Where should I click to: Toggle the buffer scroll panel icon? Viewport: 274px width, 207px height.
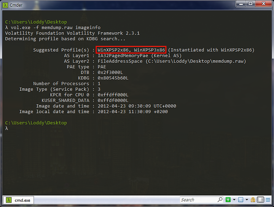point(260,200)
